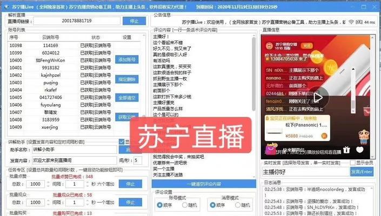The width and height of the screenshot is (381, 216).
Task: Click the 苏宁播Live app icon in title bar
Action: [6, 7]
